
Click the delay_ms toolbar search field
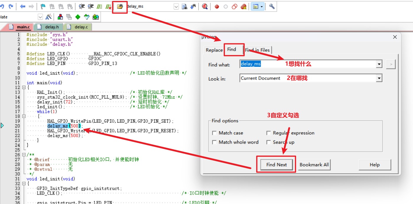pos(149,6)
